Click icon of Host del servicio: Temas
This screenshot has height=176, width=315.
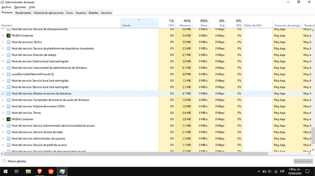(8, 113)
